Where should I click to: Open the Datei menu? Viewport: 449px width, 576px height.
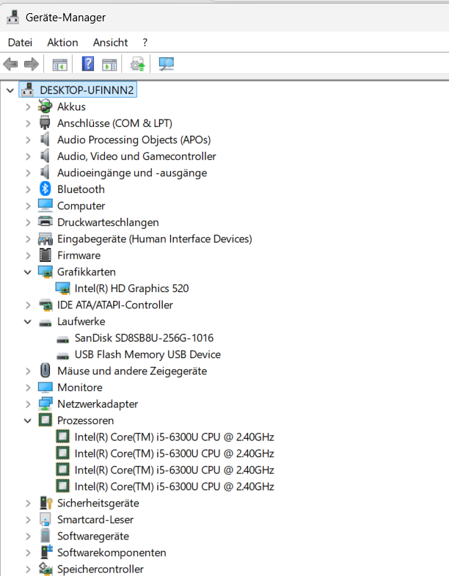[21, 43]
